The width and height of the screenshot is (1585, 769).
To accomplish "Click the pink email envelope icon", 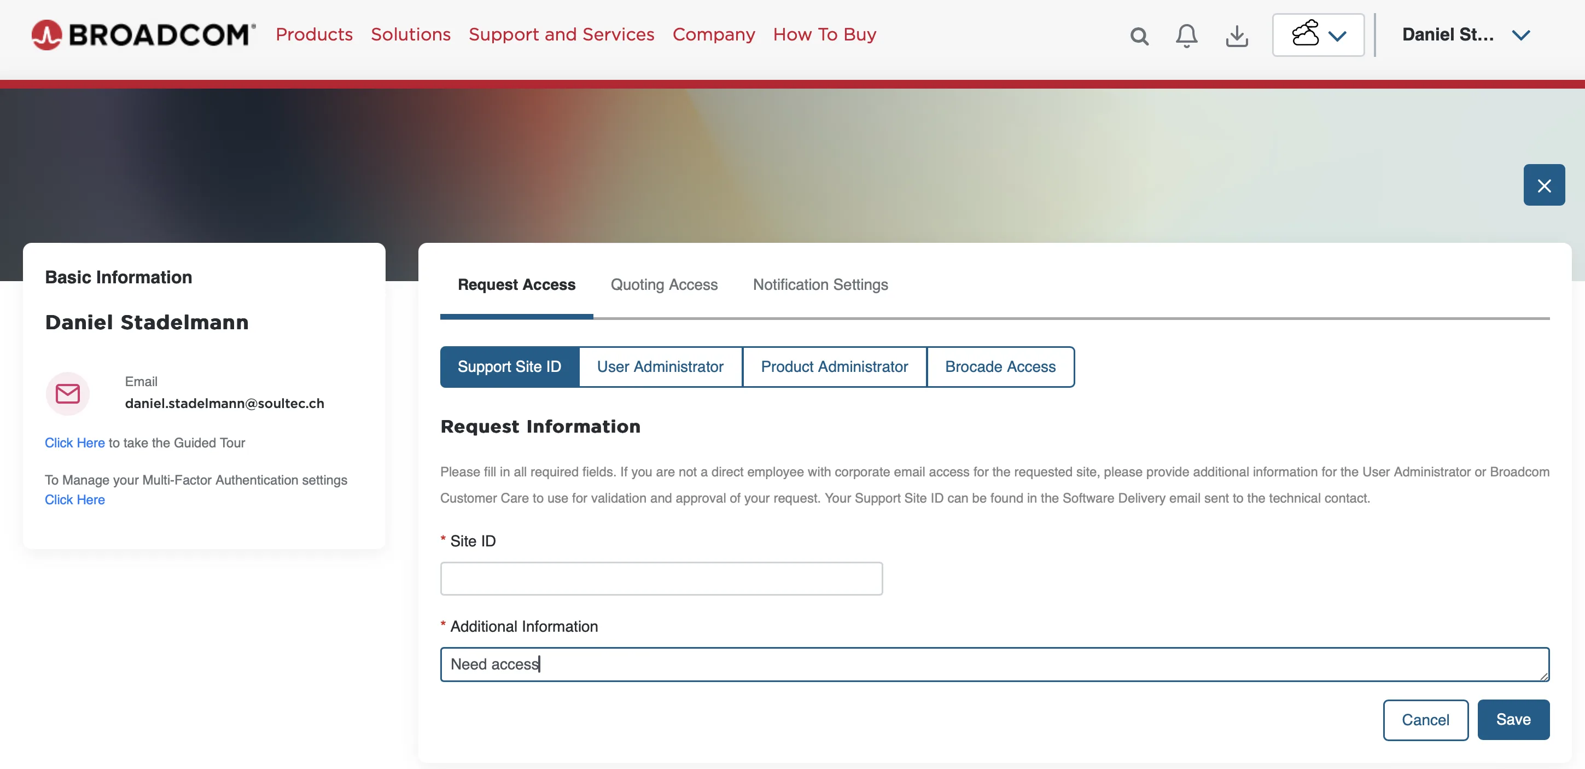I will (x=68, y=393).
